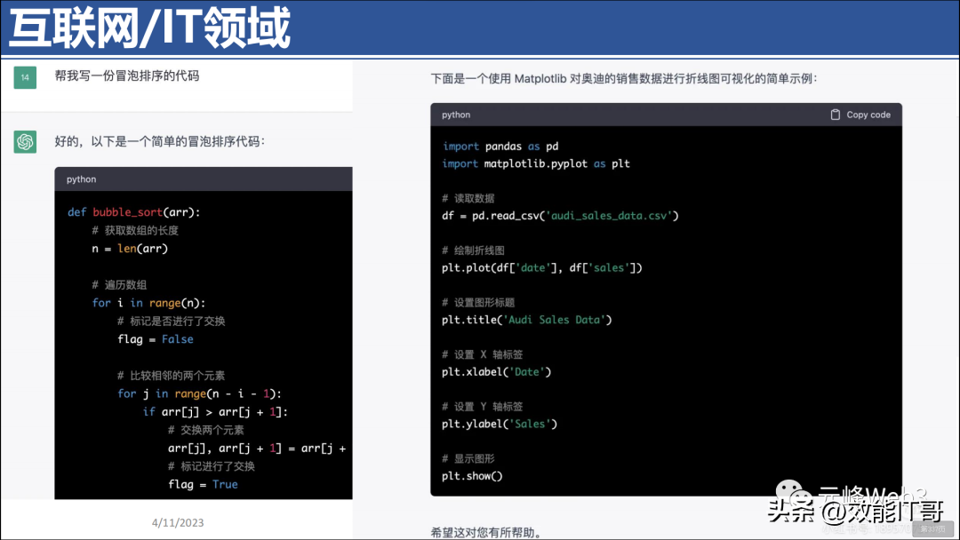This screenshot has height=540, width=960.
Task: Click the user avatar labeled 14
Action: (24, 77)
